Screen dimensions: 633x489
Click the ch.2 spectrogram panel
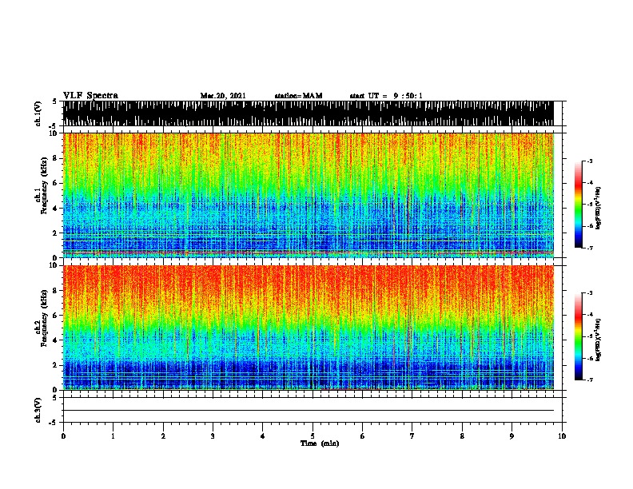point(309,328)
